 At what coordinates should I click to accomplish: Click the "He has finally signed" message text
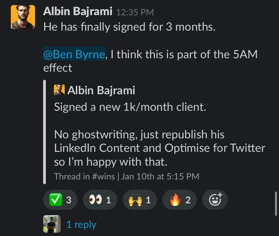click(x=129, y=27)
